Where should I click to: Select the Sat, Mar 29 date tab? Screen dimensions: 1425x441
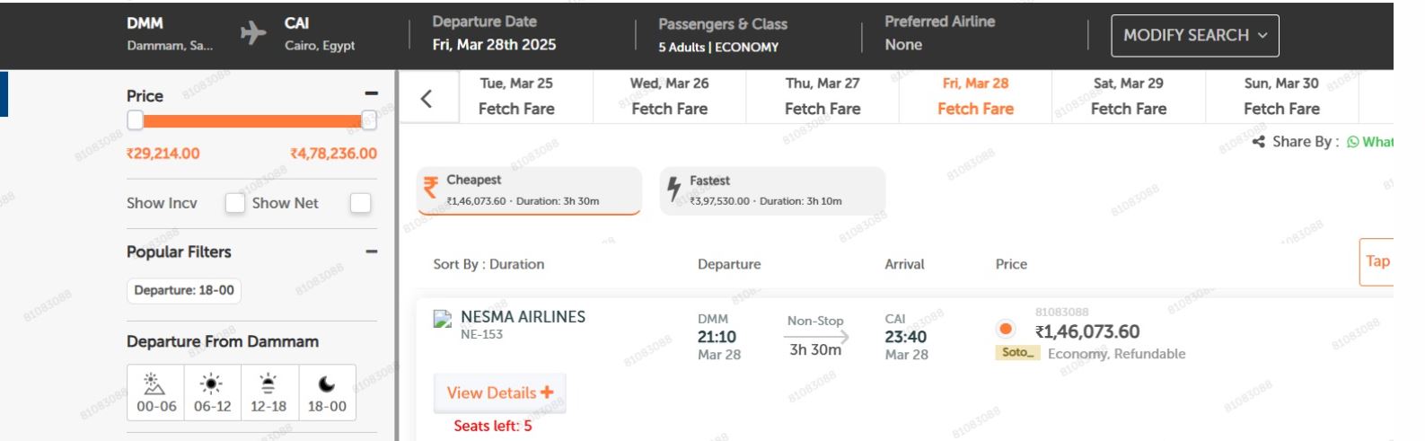click(x=1128, y=96)
